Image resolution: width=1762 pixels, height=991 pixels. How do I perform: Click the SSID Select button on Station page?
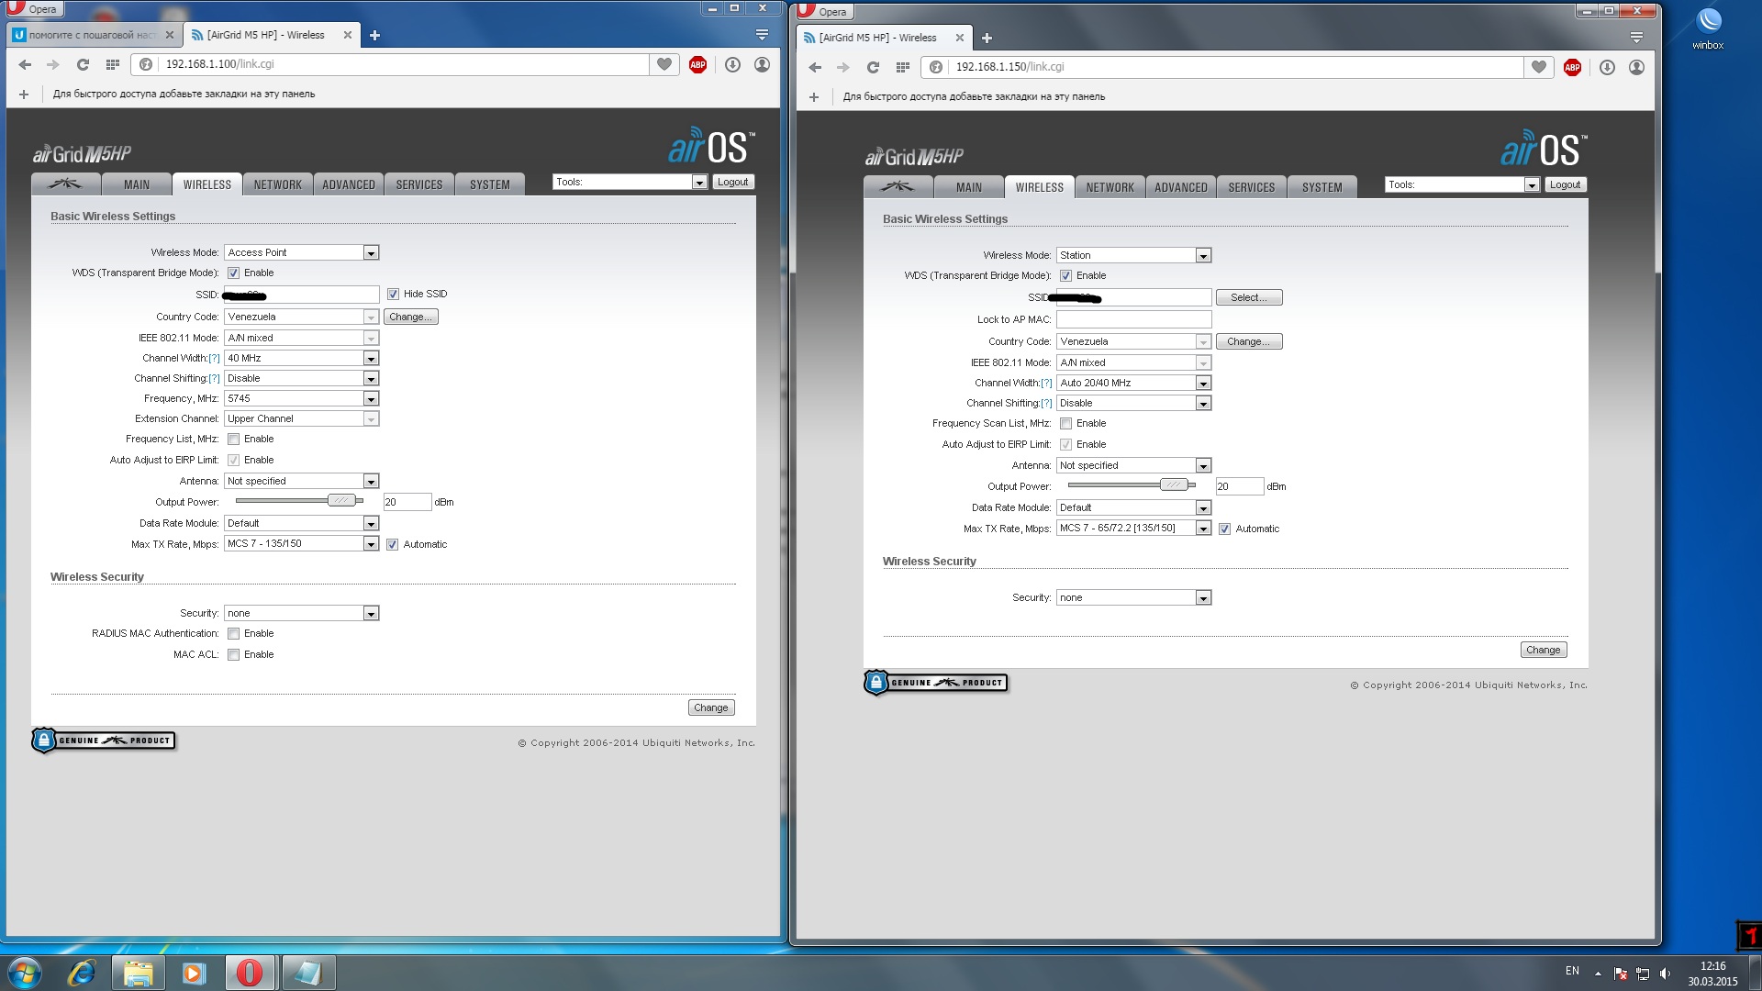point(1249,297)
